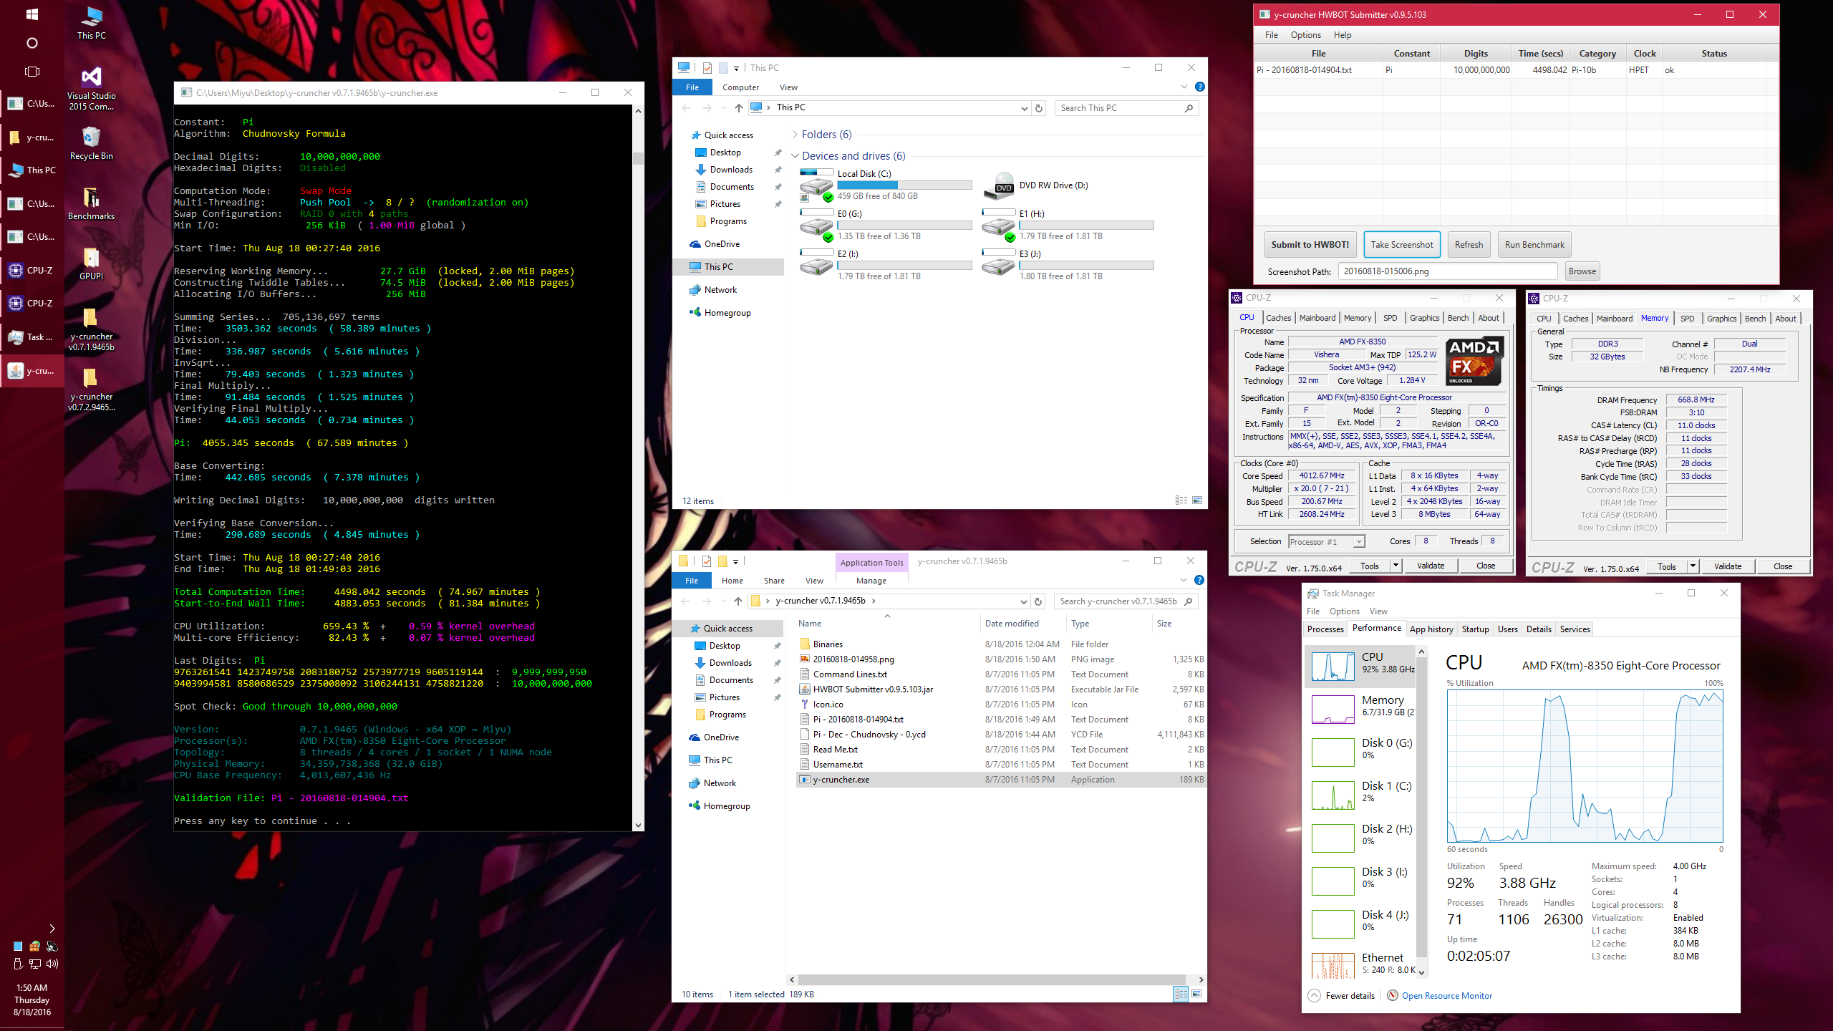Open Visual Studio 2015 desktop shortcut

(92, 89)
